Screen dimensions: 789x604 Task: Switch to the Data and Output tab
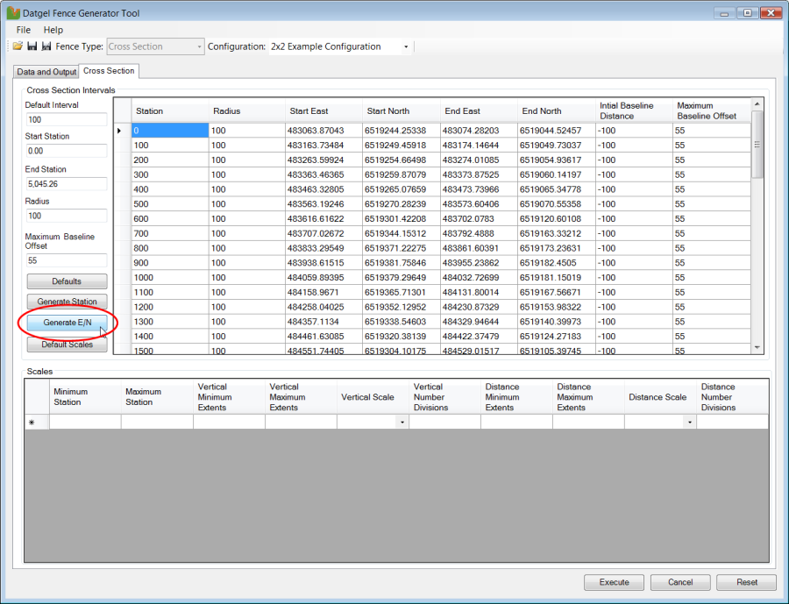46,72
